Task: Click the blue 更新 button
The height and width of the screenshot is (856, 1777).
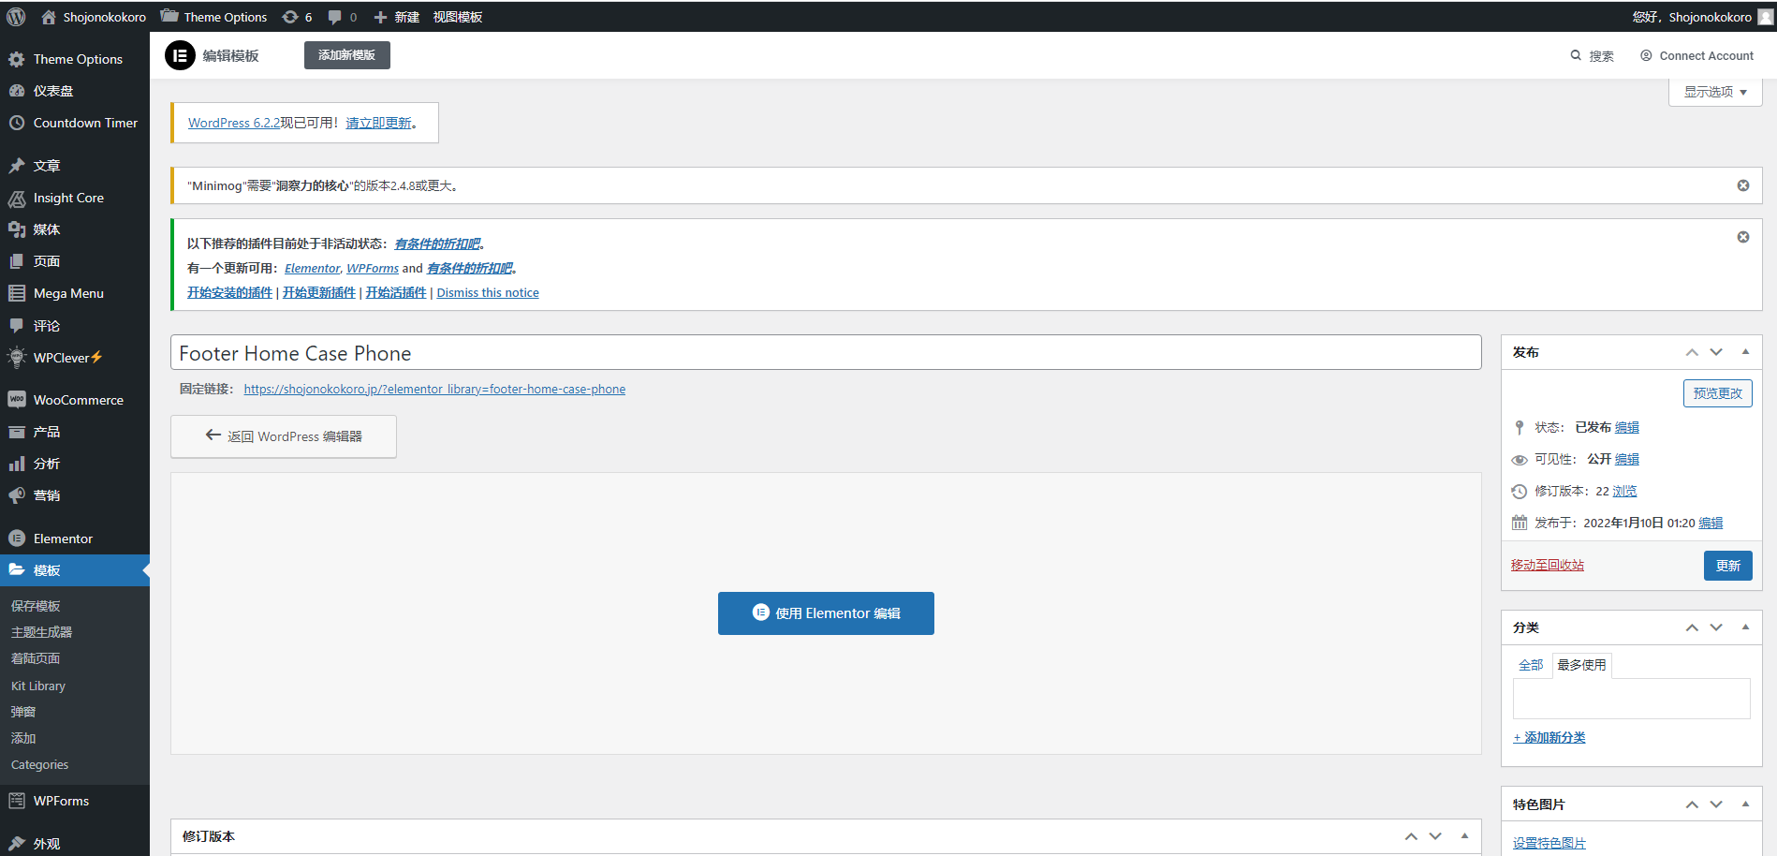Action: [1728, 565]
